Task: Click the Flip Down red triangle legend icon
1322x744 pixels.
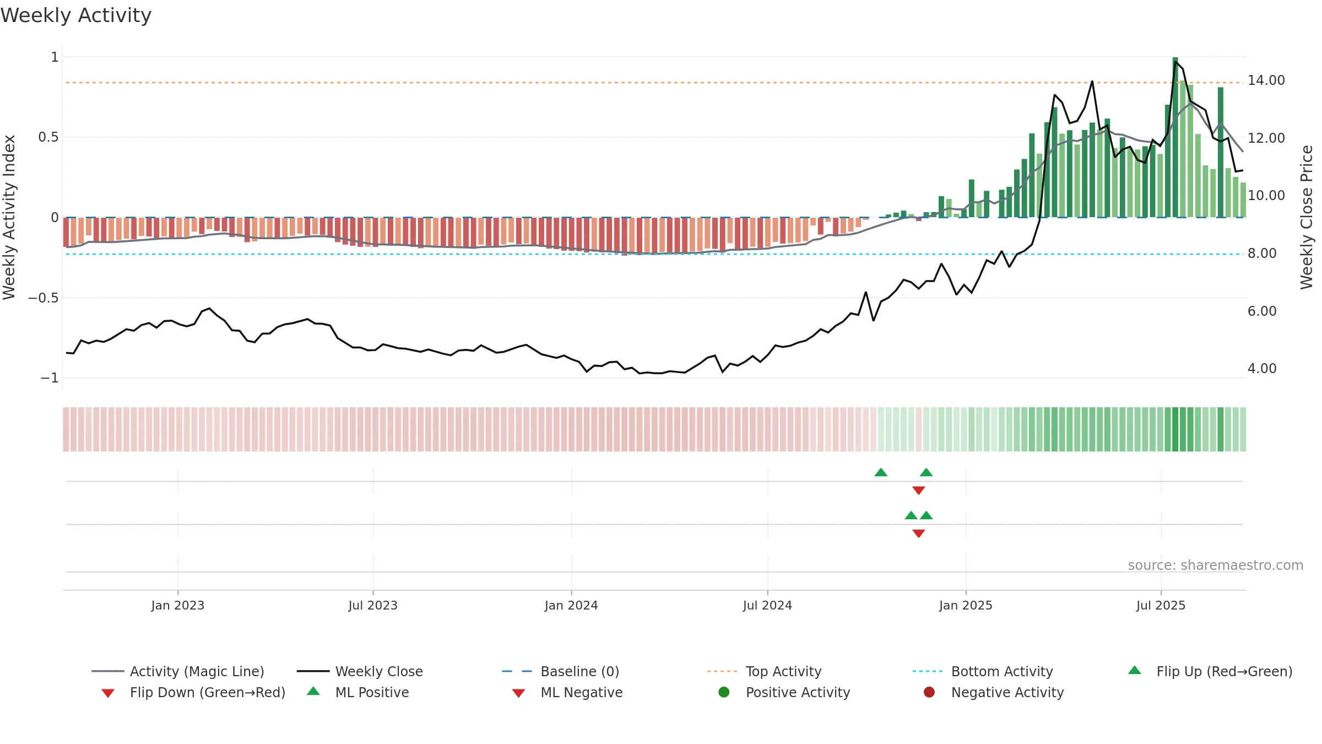Action: (x=108, y=693)
